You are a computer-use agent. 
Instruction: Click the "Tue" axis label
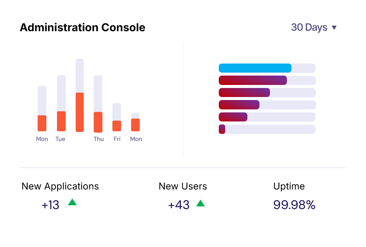coord(60,139)
